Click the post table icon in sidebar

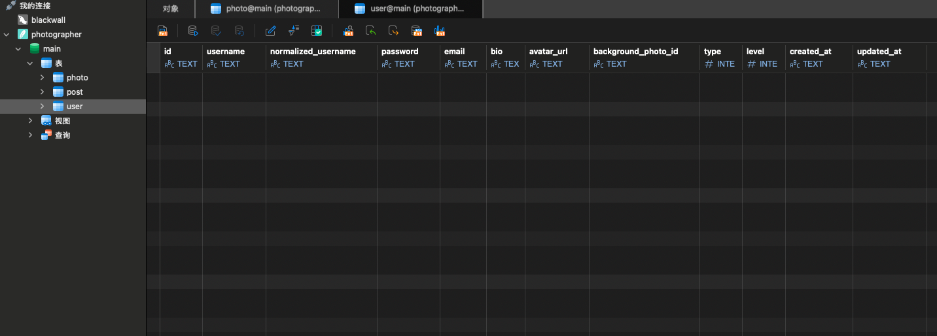[x=58, y=92]
